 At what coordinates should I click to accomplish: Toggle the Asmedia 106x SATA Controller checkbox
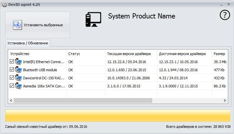pos(12,85)
